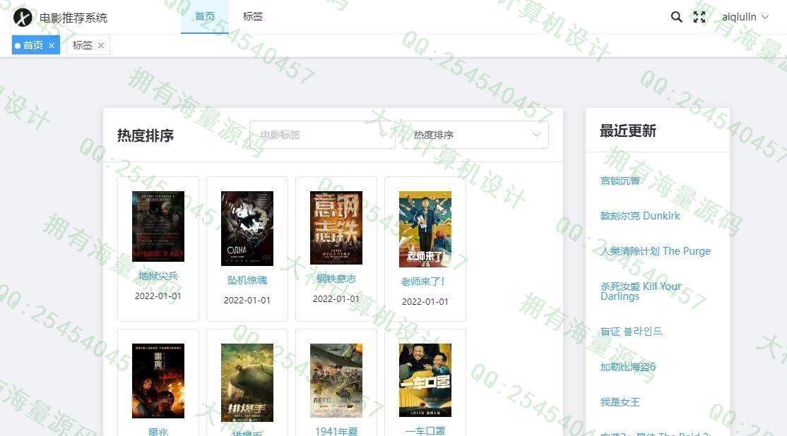787x436 pixels.
Task: Click the 一车口罩 title link
Action: tap(425, 430)
